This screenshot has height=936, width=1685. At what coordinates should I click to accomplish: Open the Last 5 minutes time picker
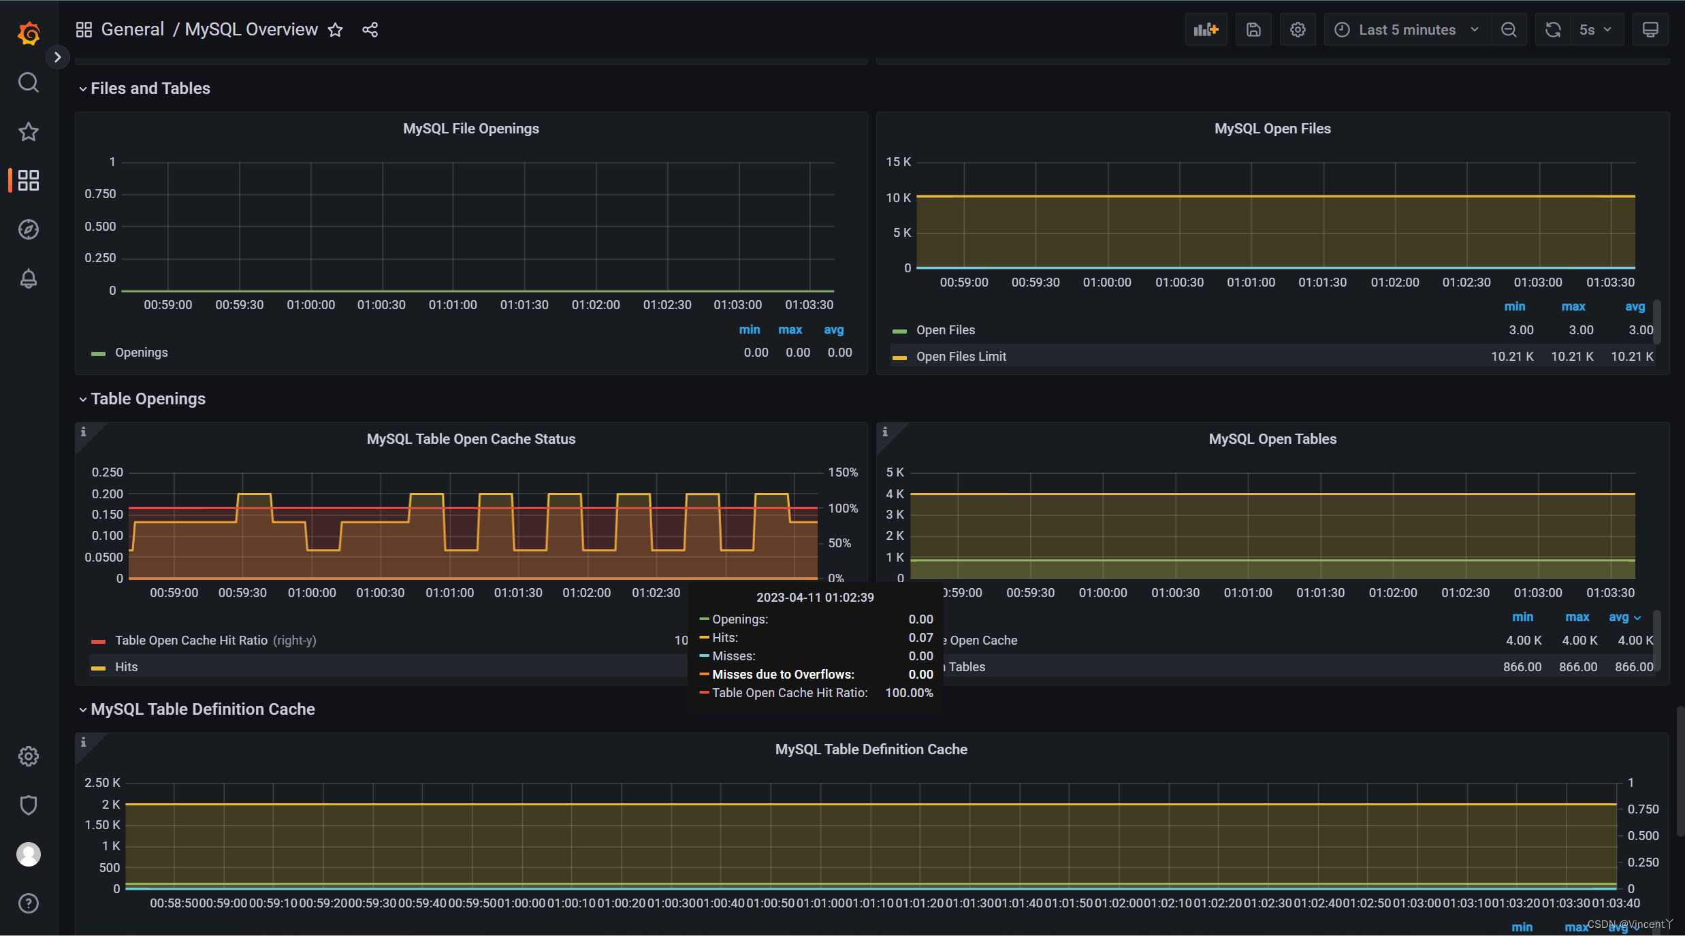coord(1407,30)
